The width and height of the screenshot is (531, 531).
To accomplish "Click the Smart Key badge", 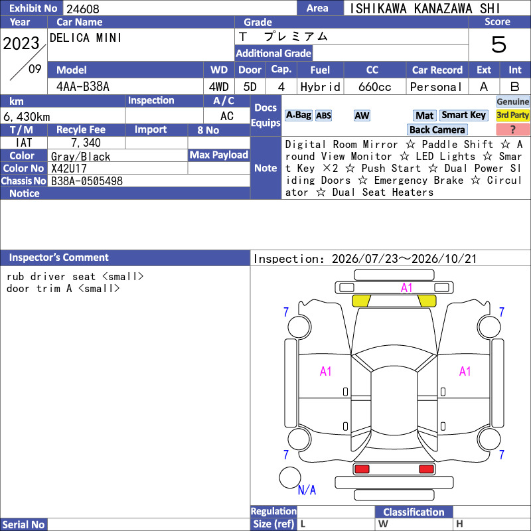I will (463, 115).
